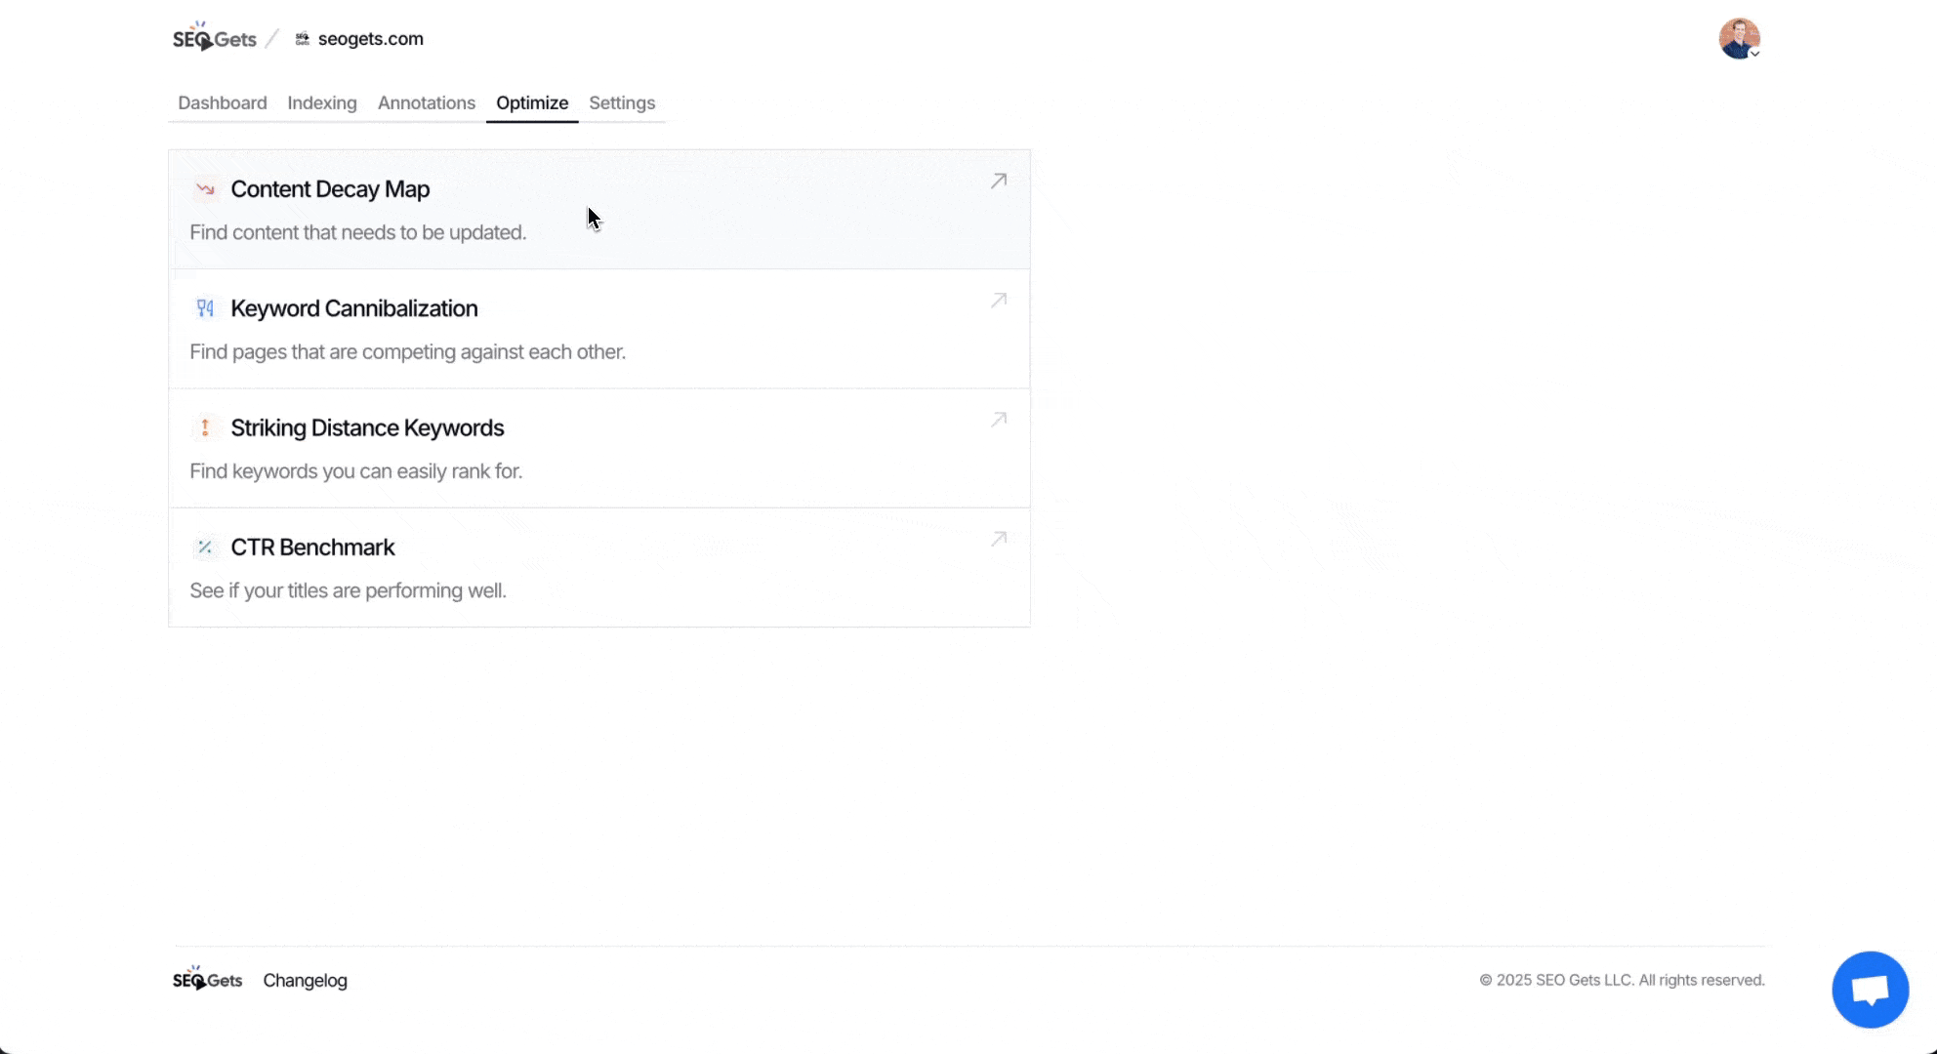
Task: Click the SEO Gets footer logo
Action: (x=207, y=980)
